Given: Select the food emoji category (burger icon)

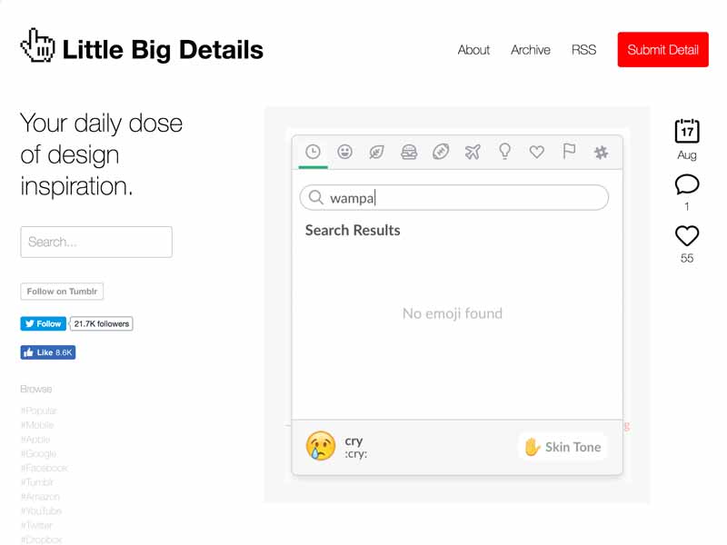Looking at the screenshot, I should tap(409, 152).
